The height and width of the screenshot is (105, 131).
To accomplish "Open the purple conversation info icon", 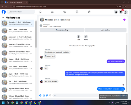I will tap(124, 20).
